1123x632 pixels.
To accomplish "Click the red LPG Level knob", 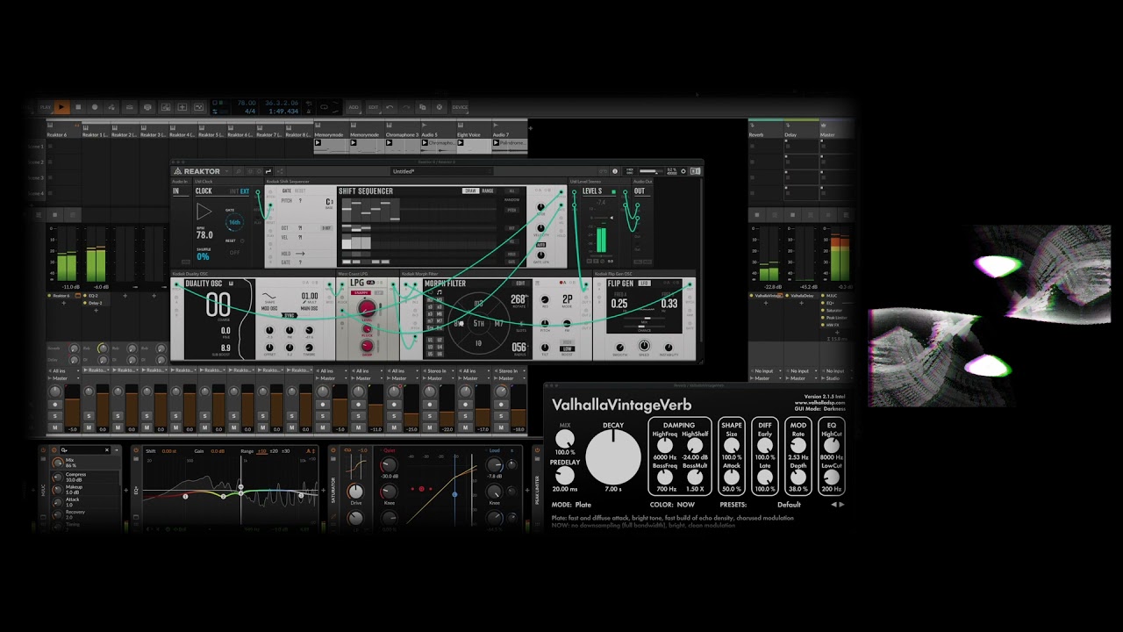I will tap(368, 308).
